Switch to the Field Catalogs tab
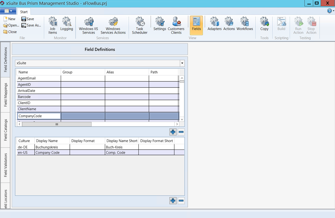The height and width of the screenshot is (218, 335). pos(6,130)
